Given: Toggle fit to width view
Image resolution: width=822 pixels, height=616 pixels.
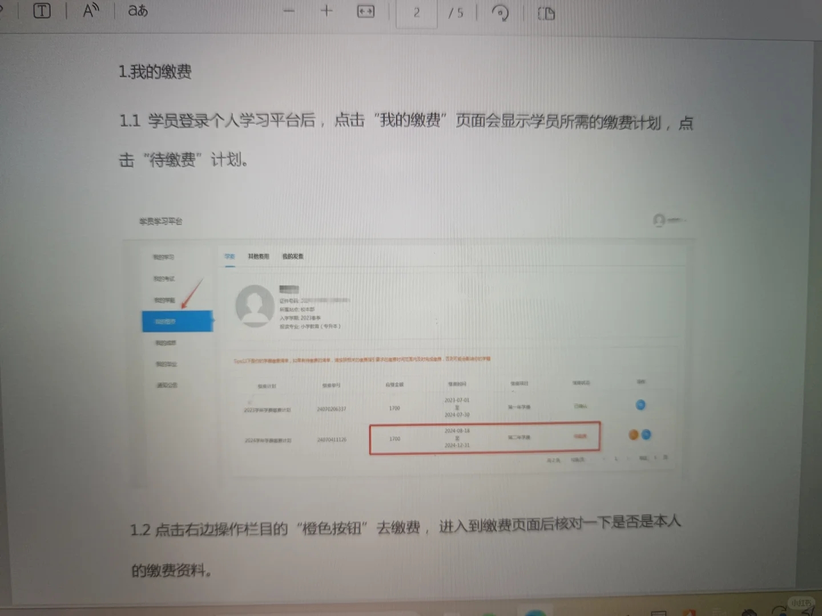Looking at the screenshot, I should tap(365, 11).
